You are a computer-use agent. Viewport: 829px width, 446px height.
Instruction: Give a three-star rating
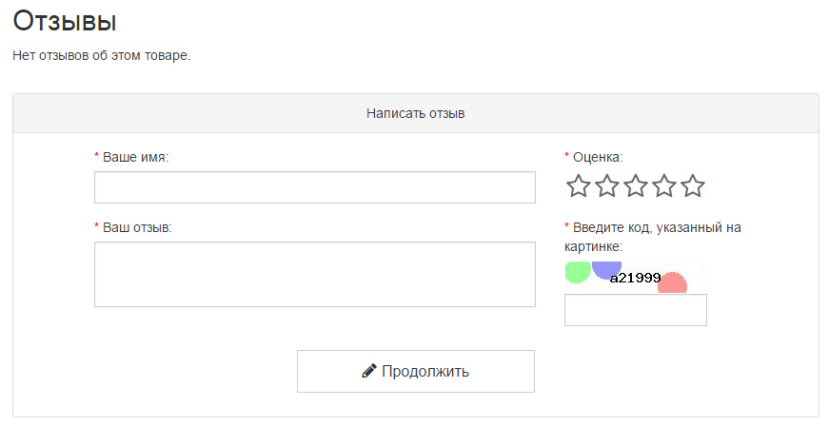635,186
